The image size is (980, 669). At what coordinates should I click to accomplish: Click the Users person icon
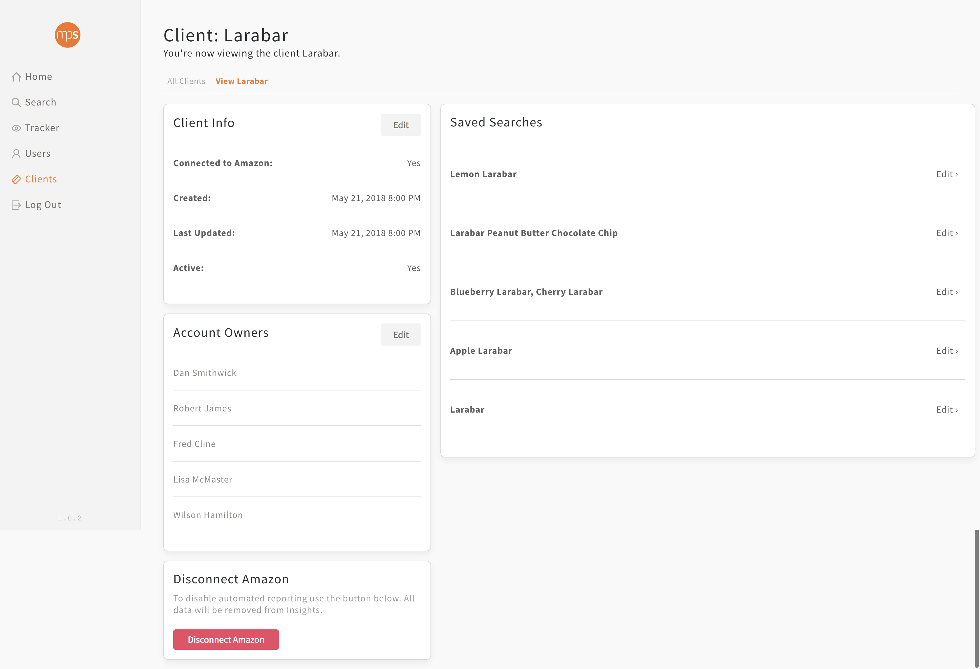click(16, 154)
